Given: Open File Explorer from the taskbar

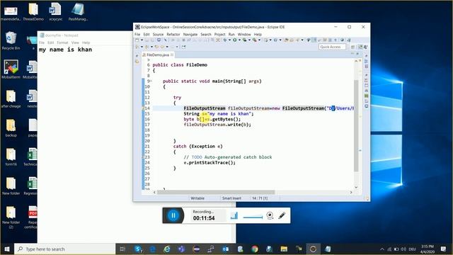Looking at the screenshot, I should tap(284, 249).
